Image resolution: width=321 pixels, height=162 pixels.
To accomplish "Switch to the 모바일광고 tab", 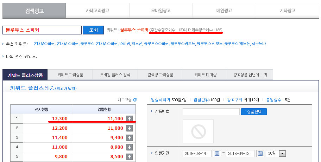I will 161,11.
